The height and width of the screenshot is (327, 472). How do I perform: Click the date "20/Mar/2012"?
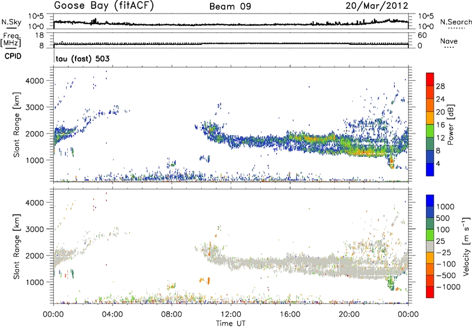(x=377, y=6)
